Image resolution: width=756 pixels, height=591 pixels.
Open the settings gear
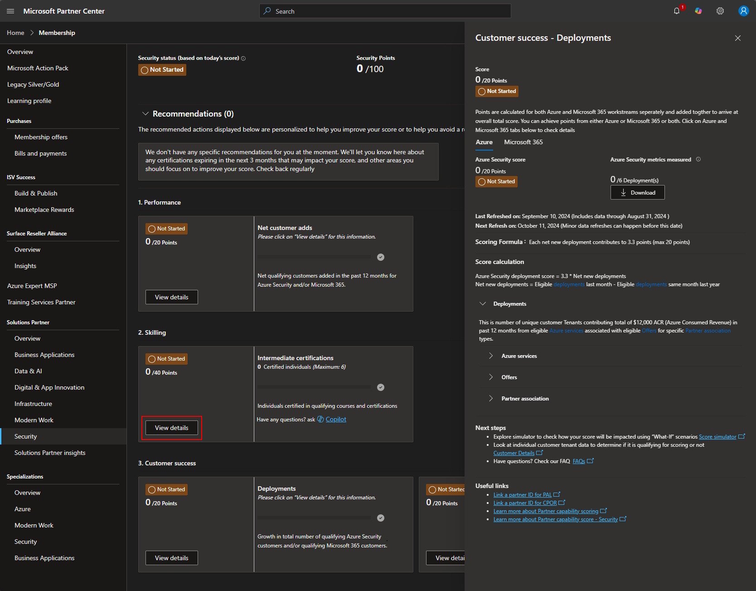coord(720,11)
